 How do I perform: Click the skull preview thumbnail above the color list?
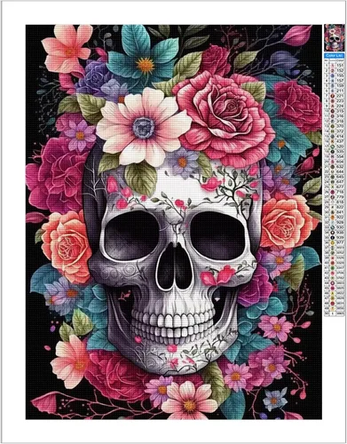coord(335,37)
